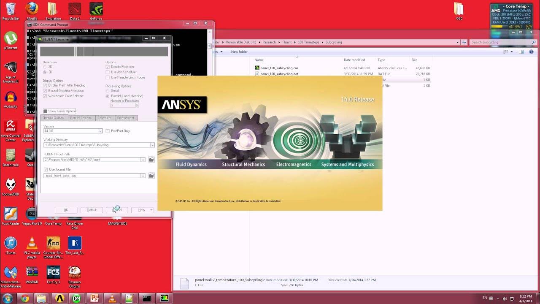540x304 pixels.
Task: Select Serial processing option
Action: pyautogui.click(x=108, y=91)
